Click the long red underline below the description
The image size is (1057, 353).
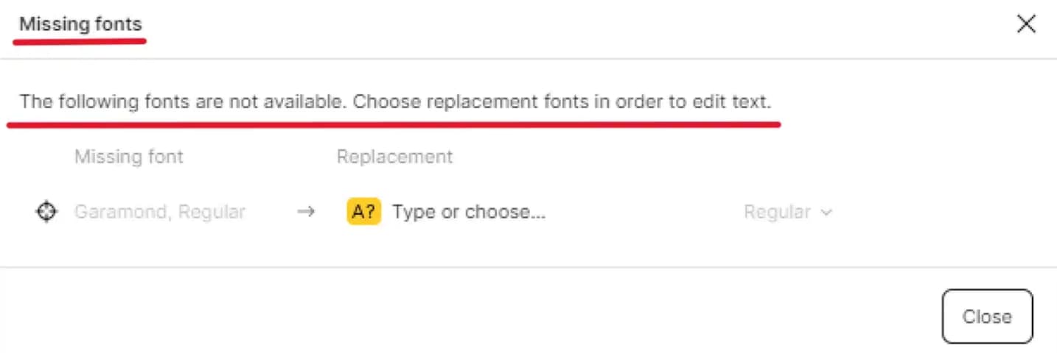coord(394,124)
